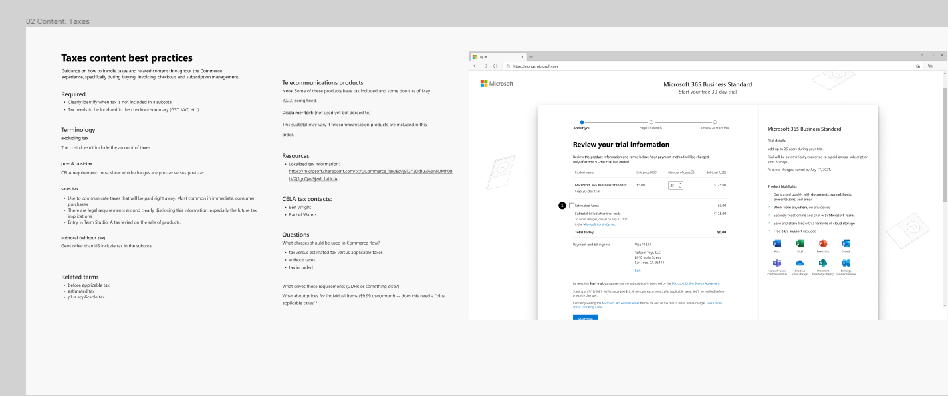Click the browser forward arrow
948x396 pixels.
pyautogui.click(x=485, y=66)
